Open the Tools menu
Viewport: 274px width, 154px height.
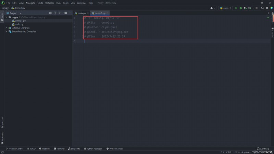coord(65,3)
